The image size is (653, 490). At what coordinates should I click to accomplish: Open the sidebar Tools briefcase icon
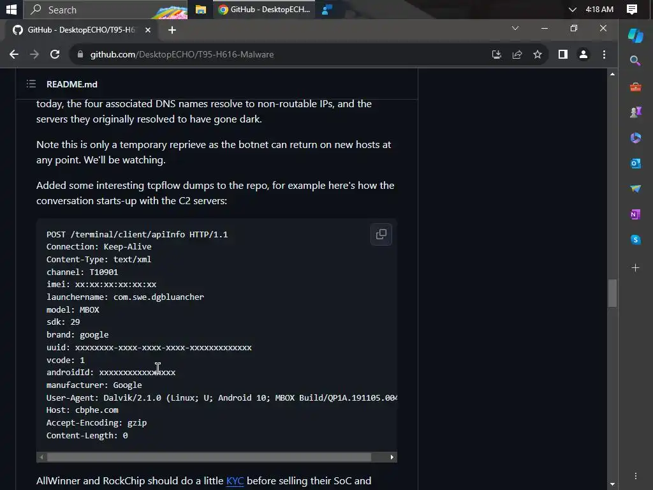(x=636, y=87)
